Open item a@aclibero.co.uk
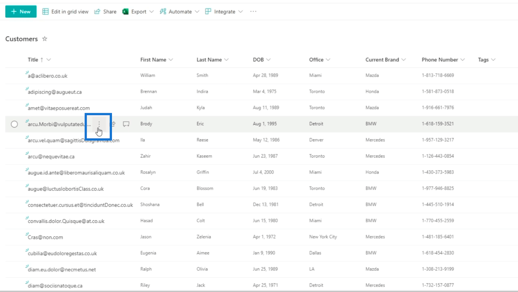The height and width of the screenshot is (292, 518). [x=48, y=76]
